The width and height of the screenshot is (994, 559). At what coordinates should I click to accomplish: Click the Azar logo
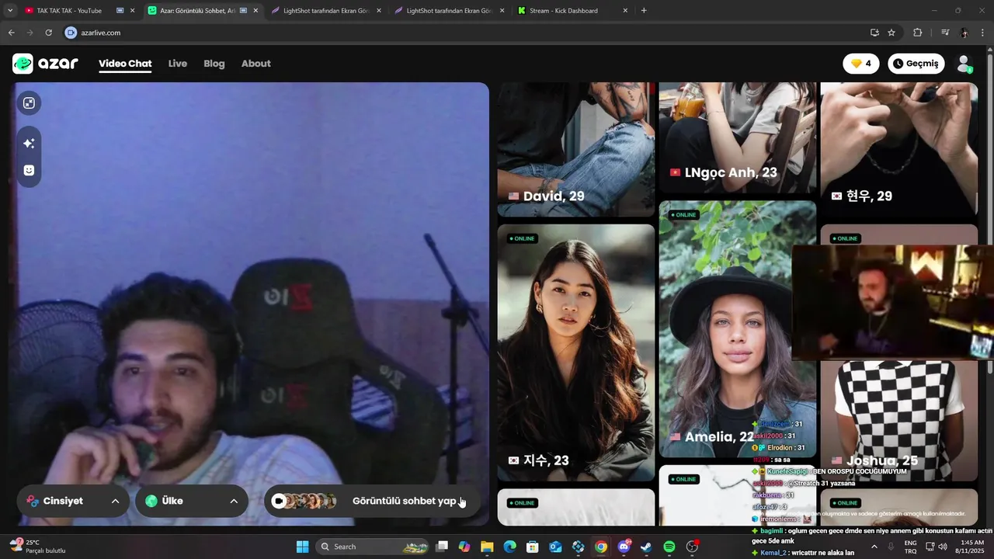pos(45,64)
